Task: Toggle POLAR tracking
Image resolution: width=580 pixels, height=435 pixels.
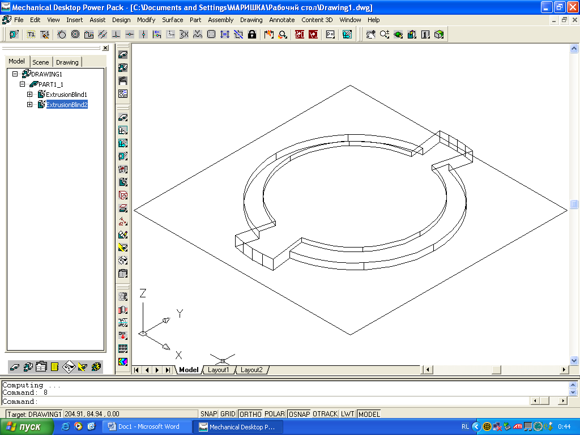Action: 275,414
